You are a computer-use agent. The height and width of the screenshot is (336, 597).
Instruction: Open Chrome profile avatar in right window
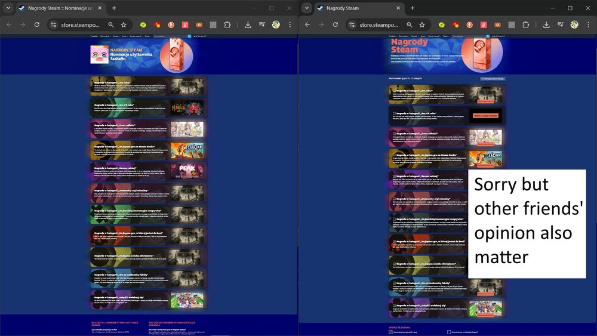coord(574,24)
